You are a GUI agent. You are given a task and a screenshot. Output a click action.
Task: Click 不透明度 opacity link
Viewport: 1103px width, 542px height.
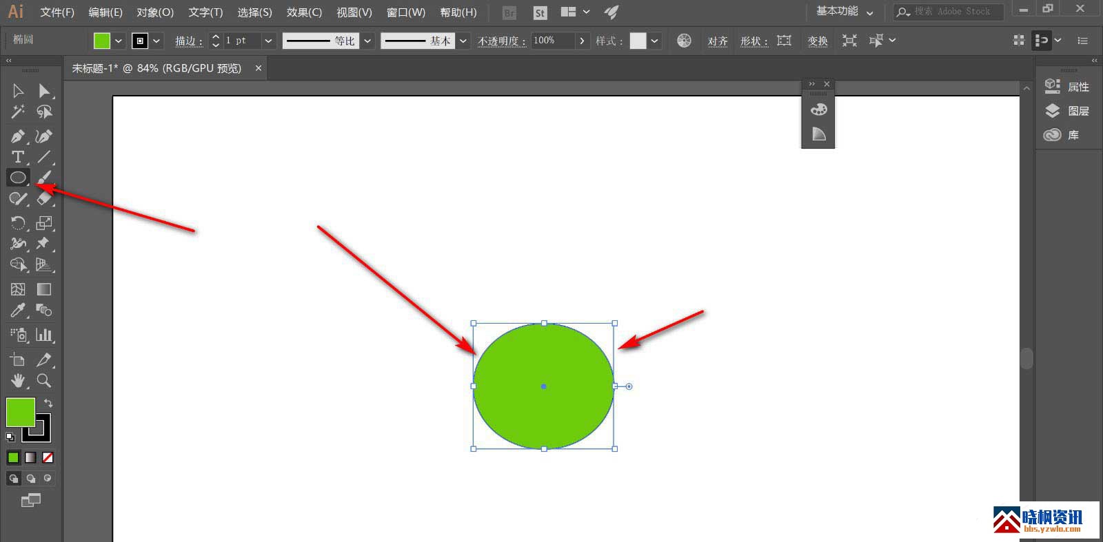pyautogui.click(x=501, y=41)
